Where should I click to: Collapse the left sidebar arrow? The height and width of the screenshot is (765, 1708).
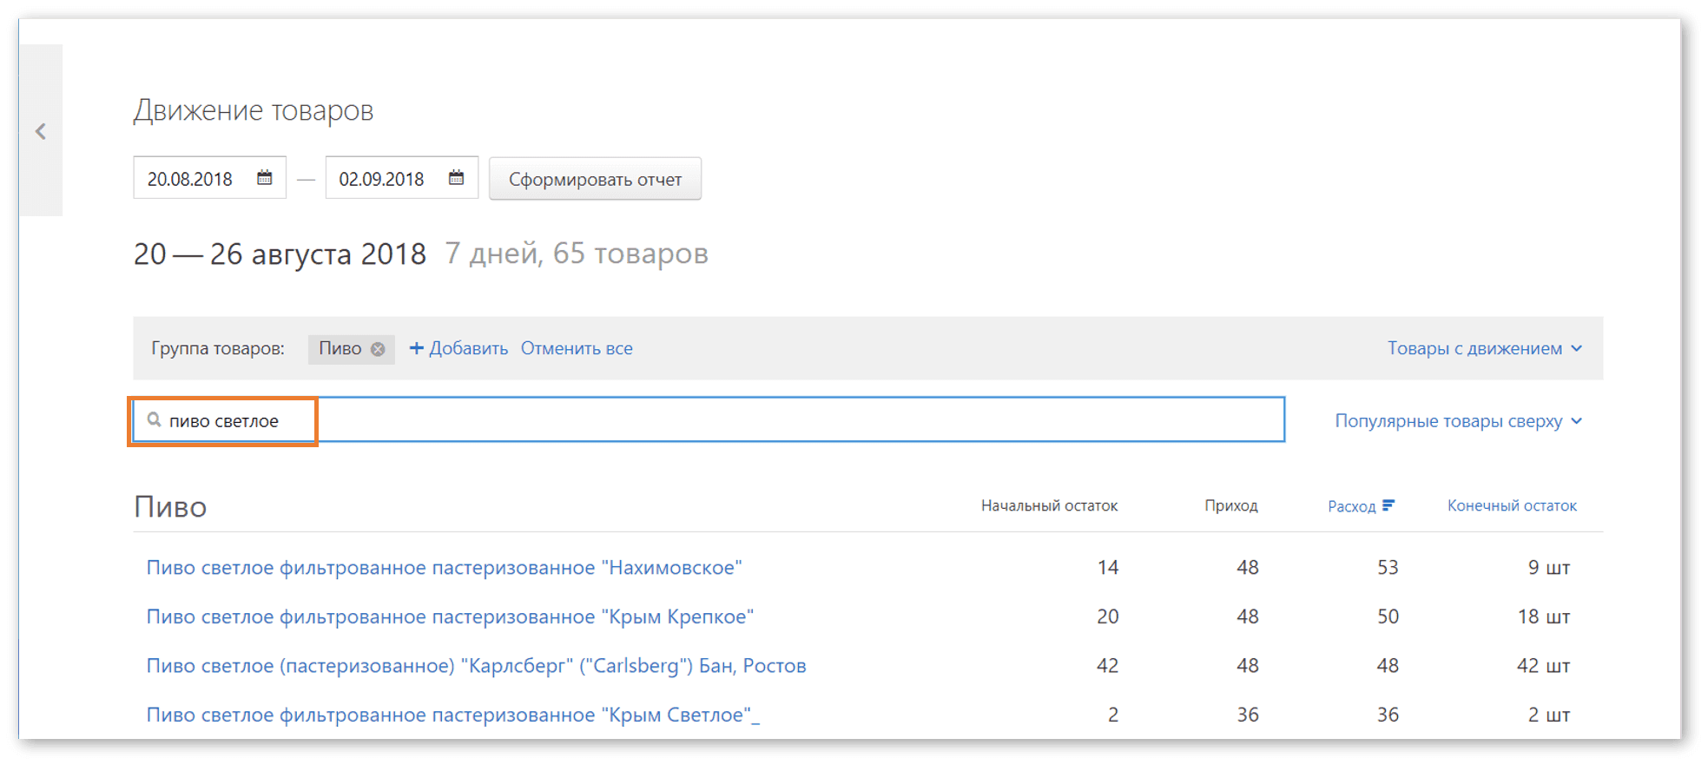[x=41, y=131]
